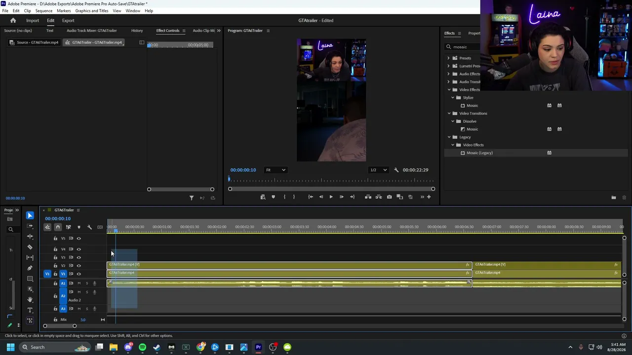Select the Track Select Forward tool

[x=30, y=226]
